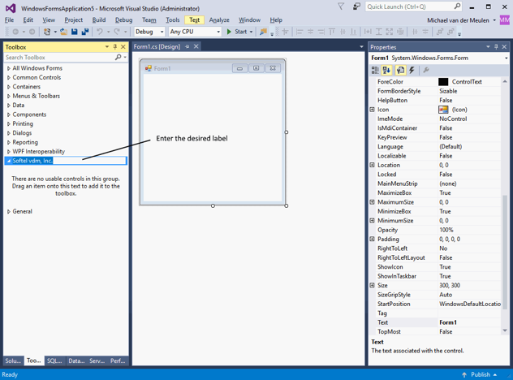Click the Make Same Height layout icon
Image resolution: width=513 pixels, height=380 pixels.
tap(378, 32)
